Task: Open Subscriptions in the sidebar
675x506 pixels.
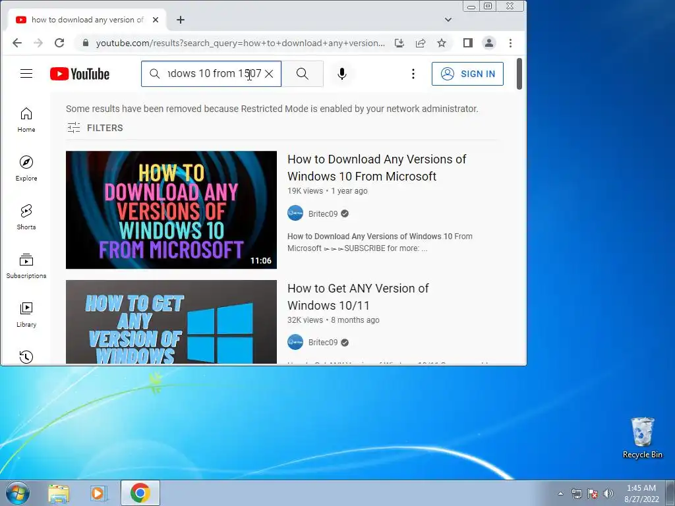Action: 26,266
